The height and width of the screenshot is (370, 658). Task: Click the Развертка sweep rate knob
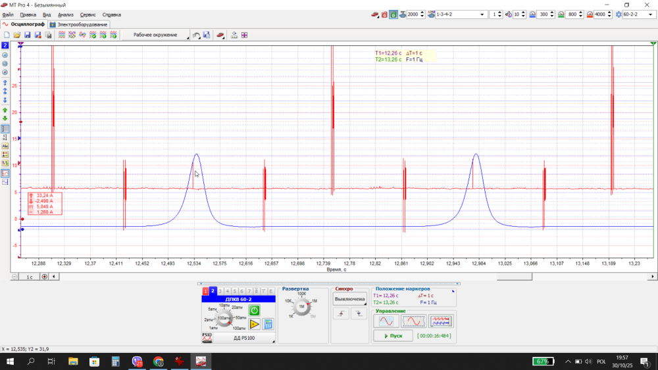tap(301, 307)
